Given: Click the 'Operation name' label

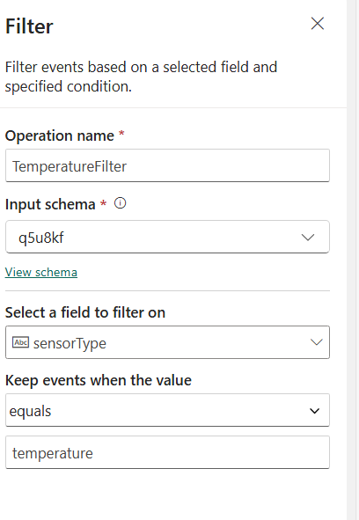Looking at the screenshot, I should (x=60, y=135).
